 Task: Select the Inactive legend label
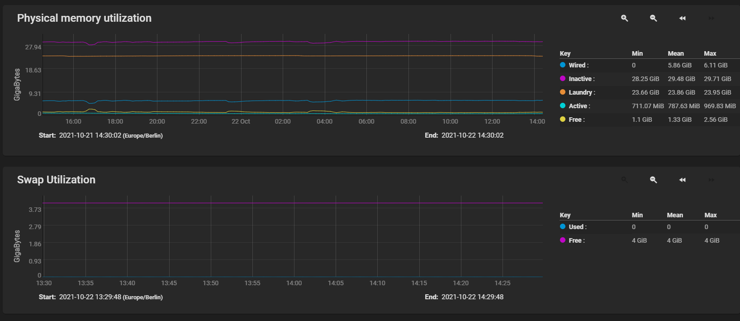tap(582, 79)
